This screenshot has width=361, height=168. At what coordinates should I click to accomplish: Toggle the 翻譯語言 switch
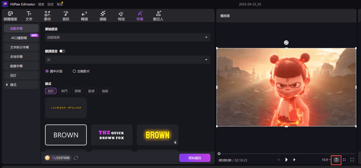(x=62, y=51)
